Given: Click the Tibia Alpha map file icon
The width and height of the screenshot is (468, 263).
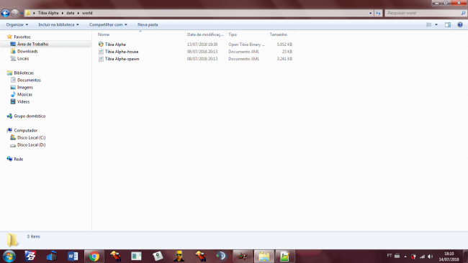Looking at the screenshot, I should pyautogui.click(x=101, y=44).
